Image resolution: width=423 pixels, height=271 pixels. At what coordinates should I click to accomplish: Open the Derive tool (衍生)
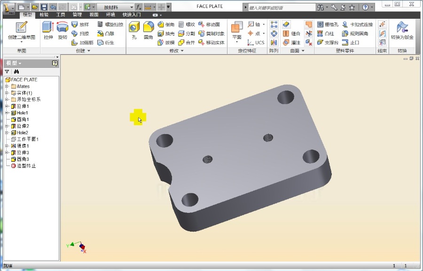click(x=106, y=43)
